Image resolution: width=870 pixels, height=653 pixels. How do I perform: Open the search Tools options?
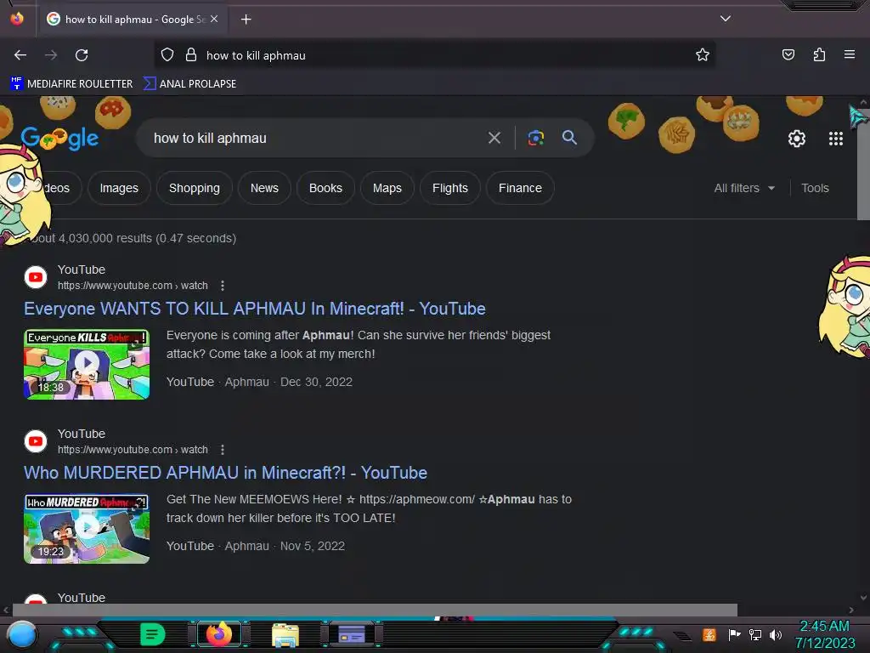click(815, 188)
